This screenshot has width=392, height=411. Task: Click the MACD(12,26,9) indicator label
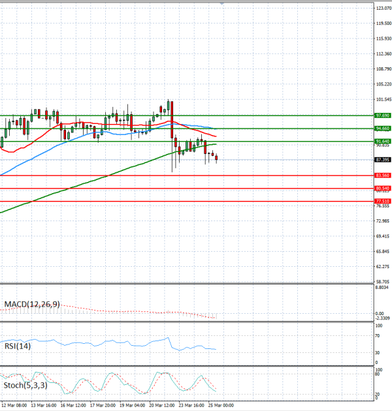click(32, 304)
